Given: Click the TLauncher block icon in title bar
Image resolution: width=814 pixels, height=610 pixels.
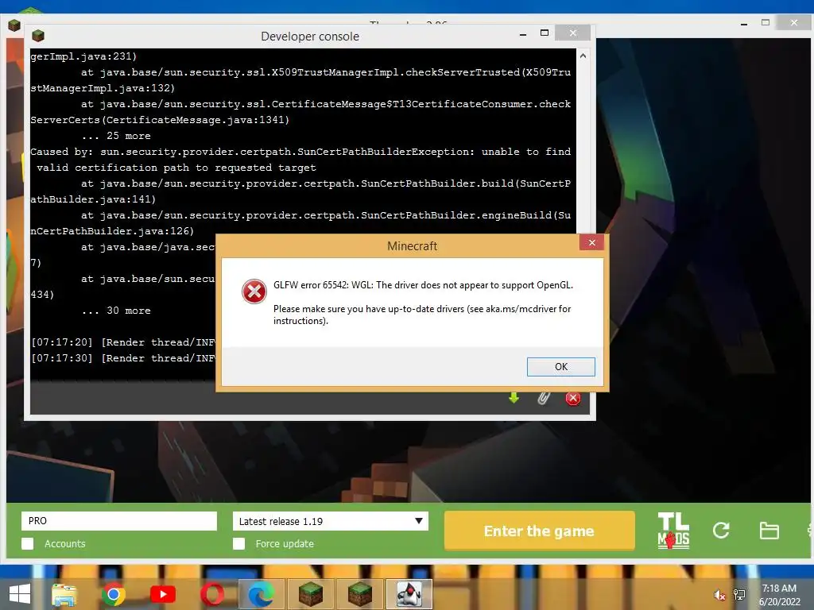Looking at the screenshot, I should pos(14,25).
